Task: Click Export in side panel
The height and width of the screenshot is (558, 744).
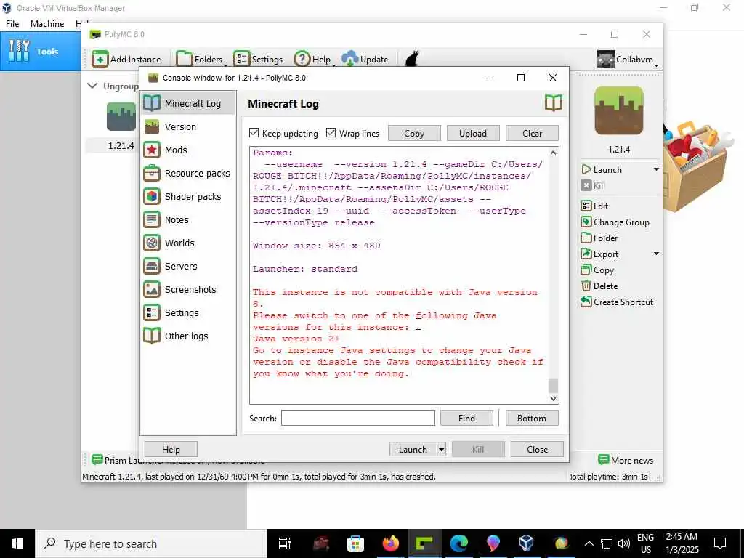Action: (599, 254)
